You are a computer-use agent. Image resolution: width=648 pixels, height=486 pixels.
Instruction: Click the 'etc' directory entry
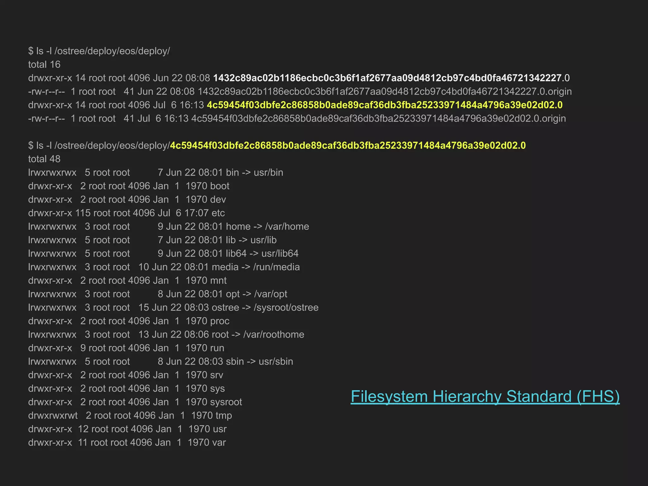[x=218, y=213]
